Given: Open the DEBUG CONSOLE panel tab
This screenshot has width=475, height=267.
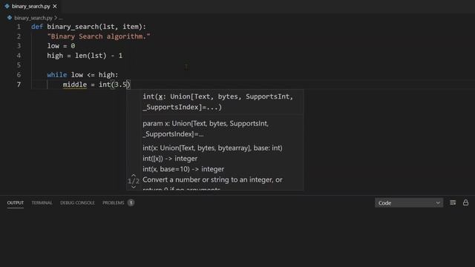Looking at the screenshot, I should tap(77, 202).
